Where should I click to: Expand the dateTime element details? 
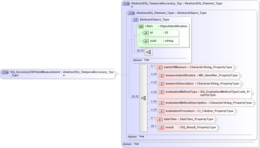tap(216, 119)
